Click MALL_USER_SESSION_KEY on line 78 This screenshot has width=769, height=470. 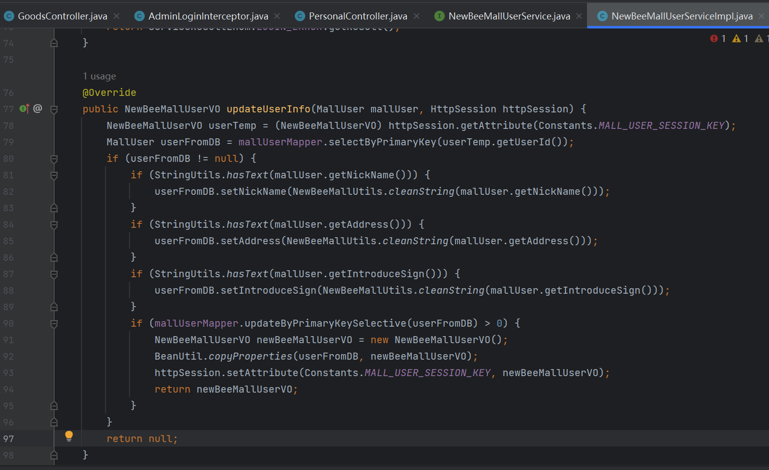pyautogui.click(x=661, y=125)
